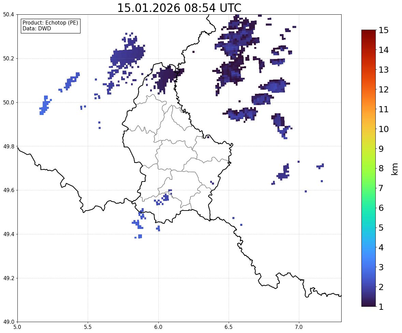This screenshot has height=333, width=402.
Task: Click the colorbar tick label "9"
Action: click(x=381, y=149)
